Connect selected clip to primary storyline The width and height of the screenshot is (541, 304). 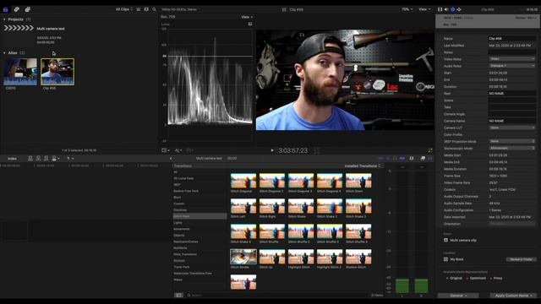click(30, 158)
